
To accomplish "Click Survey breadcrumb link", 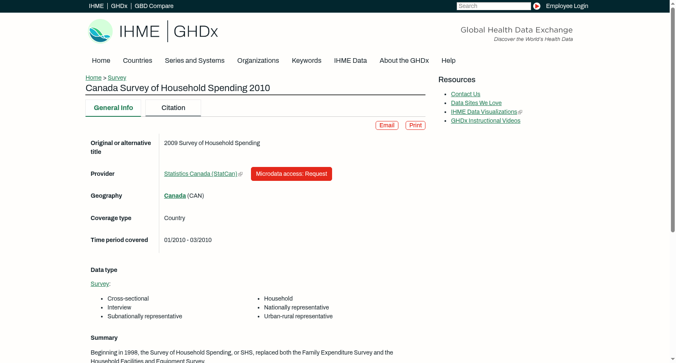I will [117, 78].
